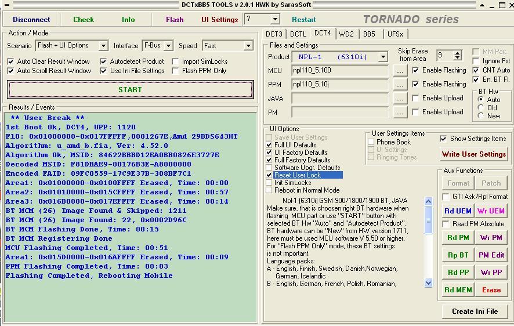Viewport: 514px width, 326px height.
Task: Click Create Ini File button
Action: tap(475, 311)
